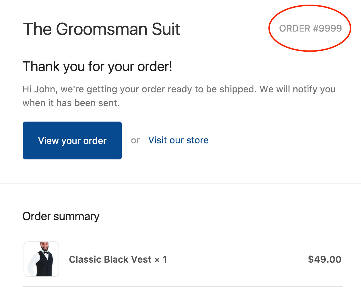Click the Thank you for your order heading
The height and width of the screenshot is (287, 361).
click(97, 67)
